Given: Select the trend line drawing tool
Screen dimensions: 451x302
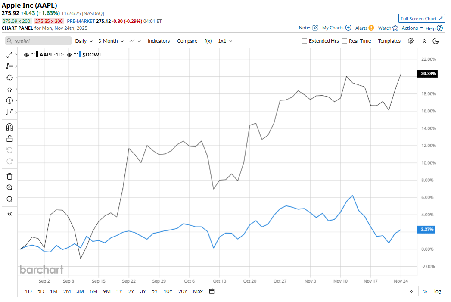Looking at the screenshot, I should pyautogui.click(x=9, y=55).
